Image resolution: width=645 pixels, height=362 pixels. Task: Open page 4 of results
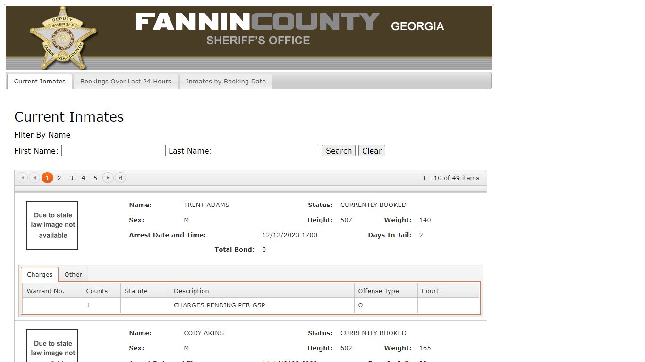point(83,178)
